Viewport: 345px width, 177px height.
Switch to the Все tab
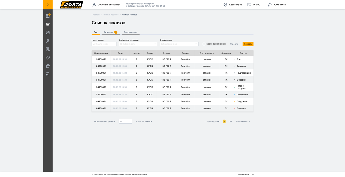tap(96, 32)
